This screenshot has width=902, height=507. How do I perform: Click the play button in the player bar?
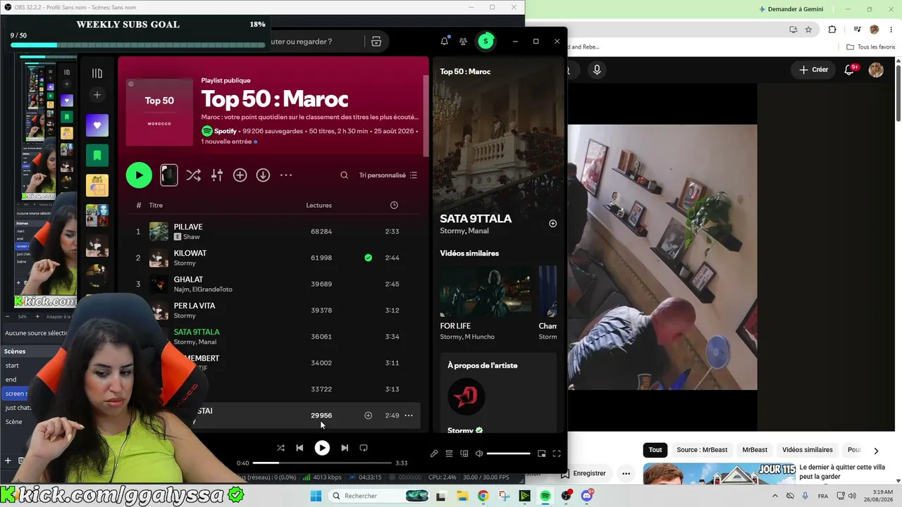click(322, 448)
